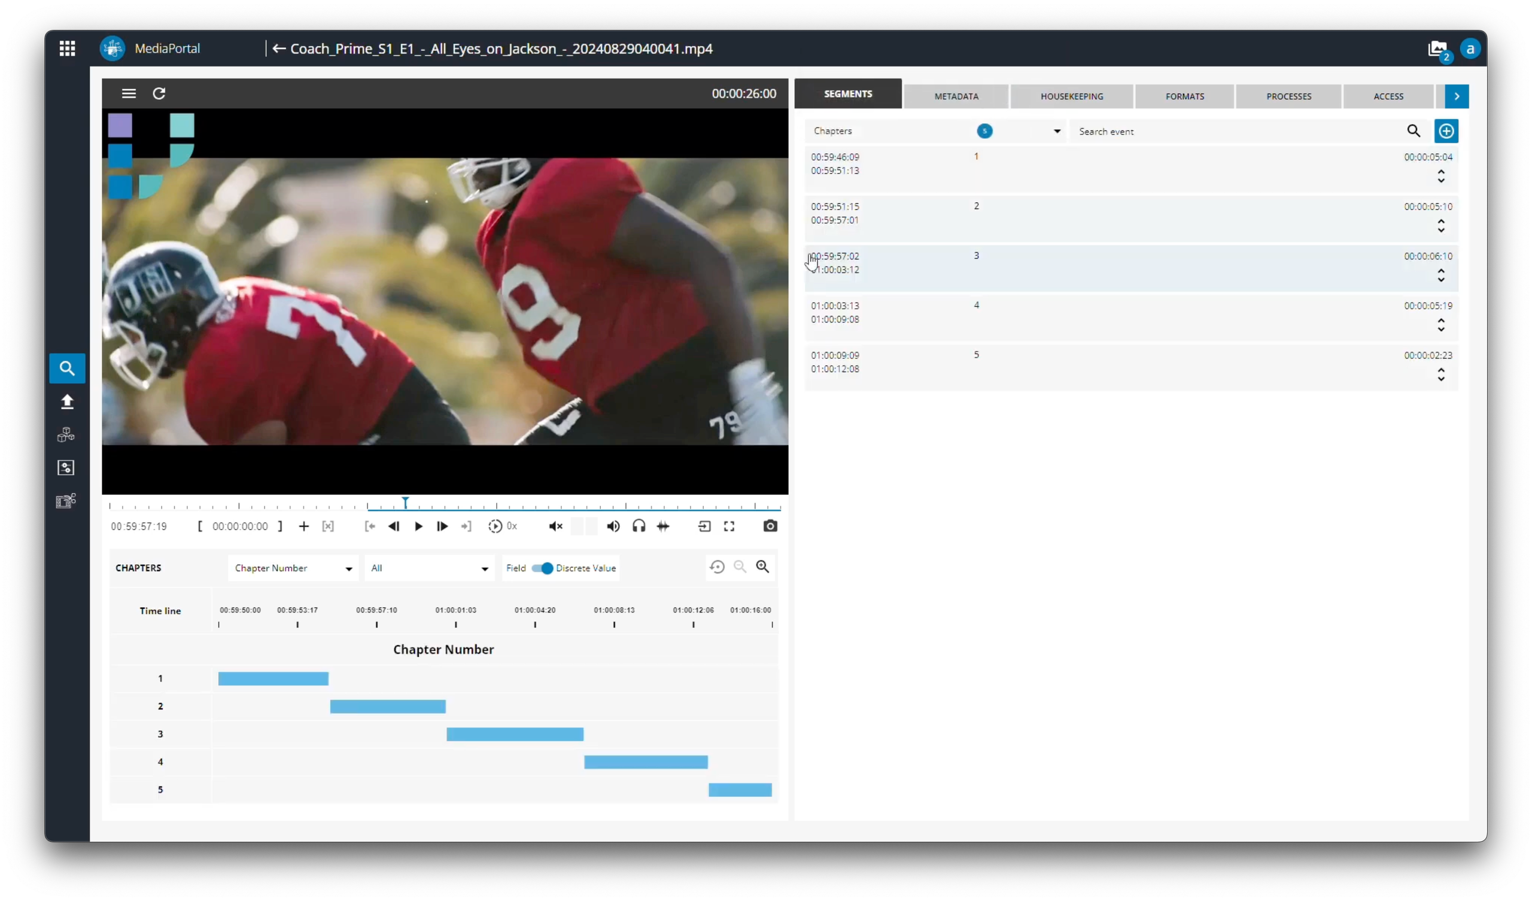The height and width of the screenshot is (901, 1532).
Task: Select segment starting 01:00:03:13
Action: pos(1132,318)
